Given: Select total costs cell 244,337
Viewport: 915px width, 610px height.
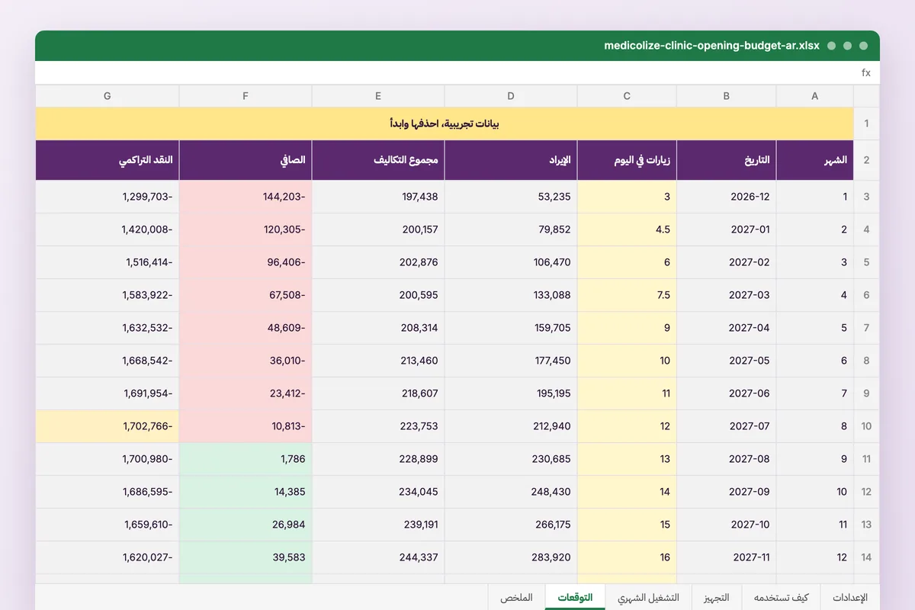Looking at the screenshot, I should coord(378,557).
